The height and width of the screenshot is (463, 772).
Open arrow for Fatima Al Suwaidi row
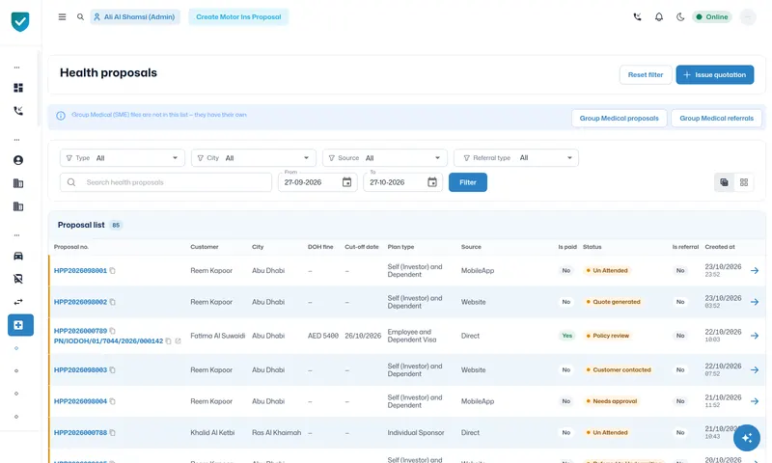(x=755, y=336)
